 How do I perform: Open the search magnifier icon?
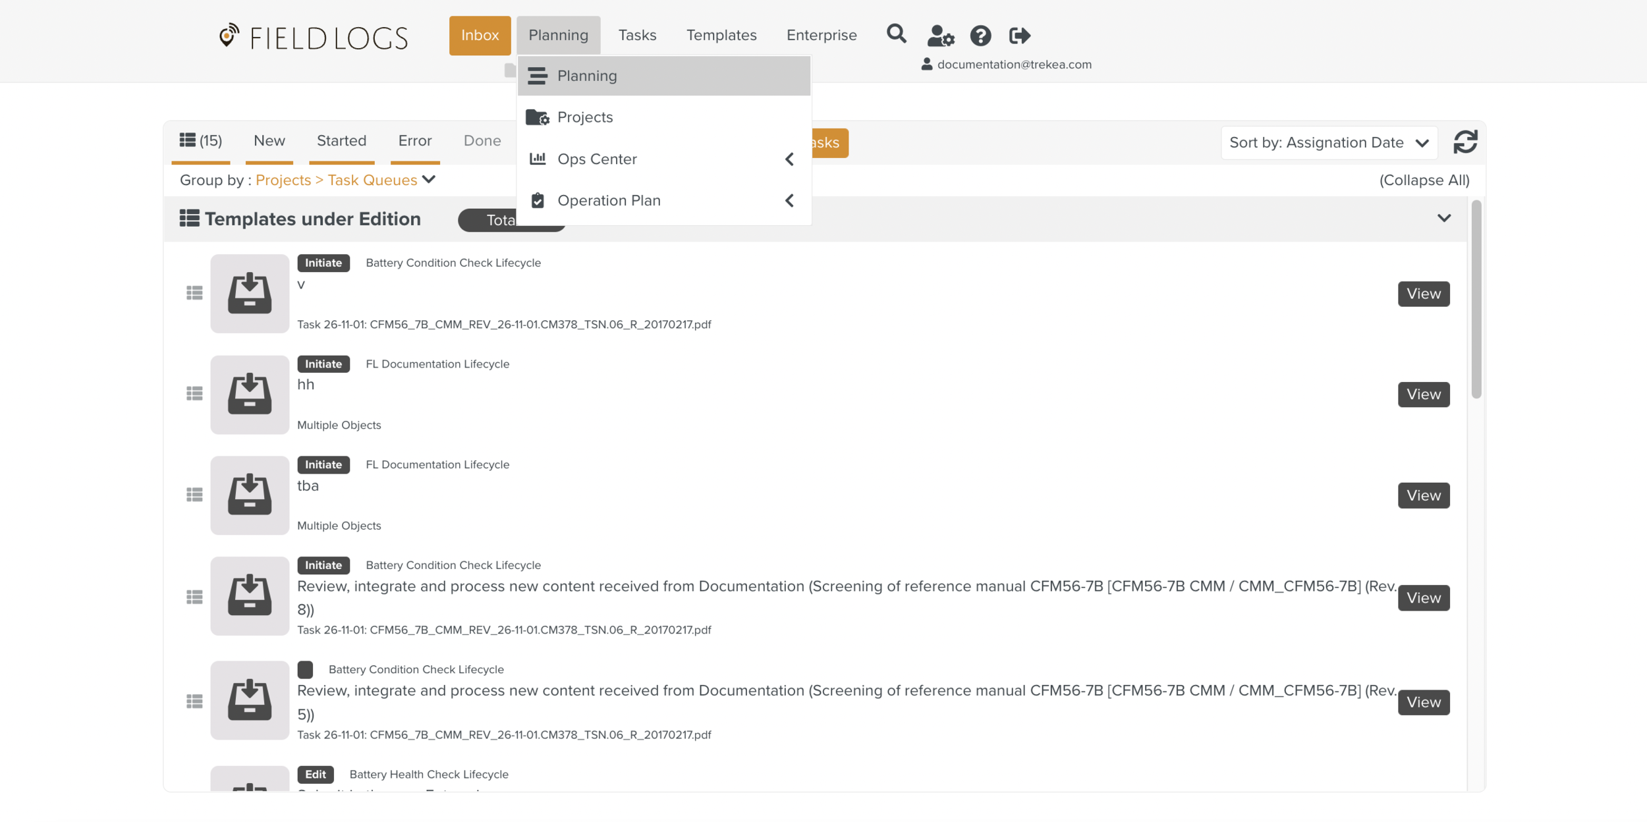[896, 34]
